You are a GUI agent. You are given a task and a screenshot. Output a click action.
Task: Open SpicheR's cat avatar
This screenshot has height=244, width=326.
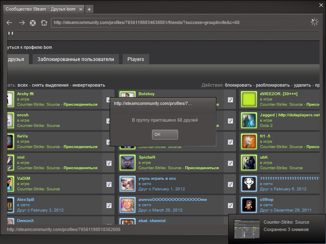(128, 163)
